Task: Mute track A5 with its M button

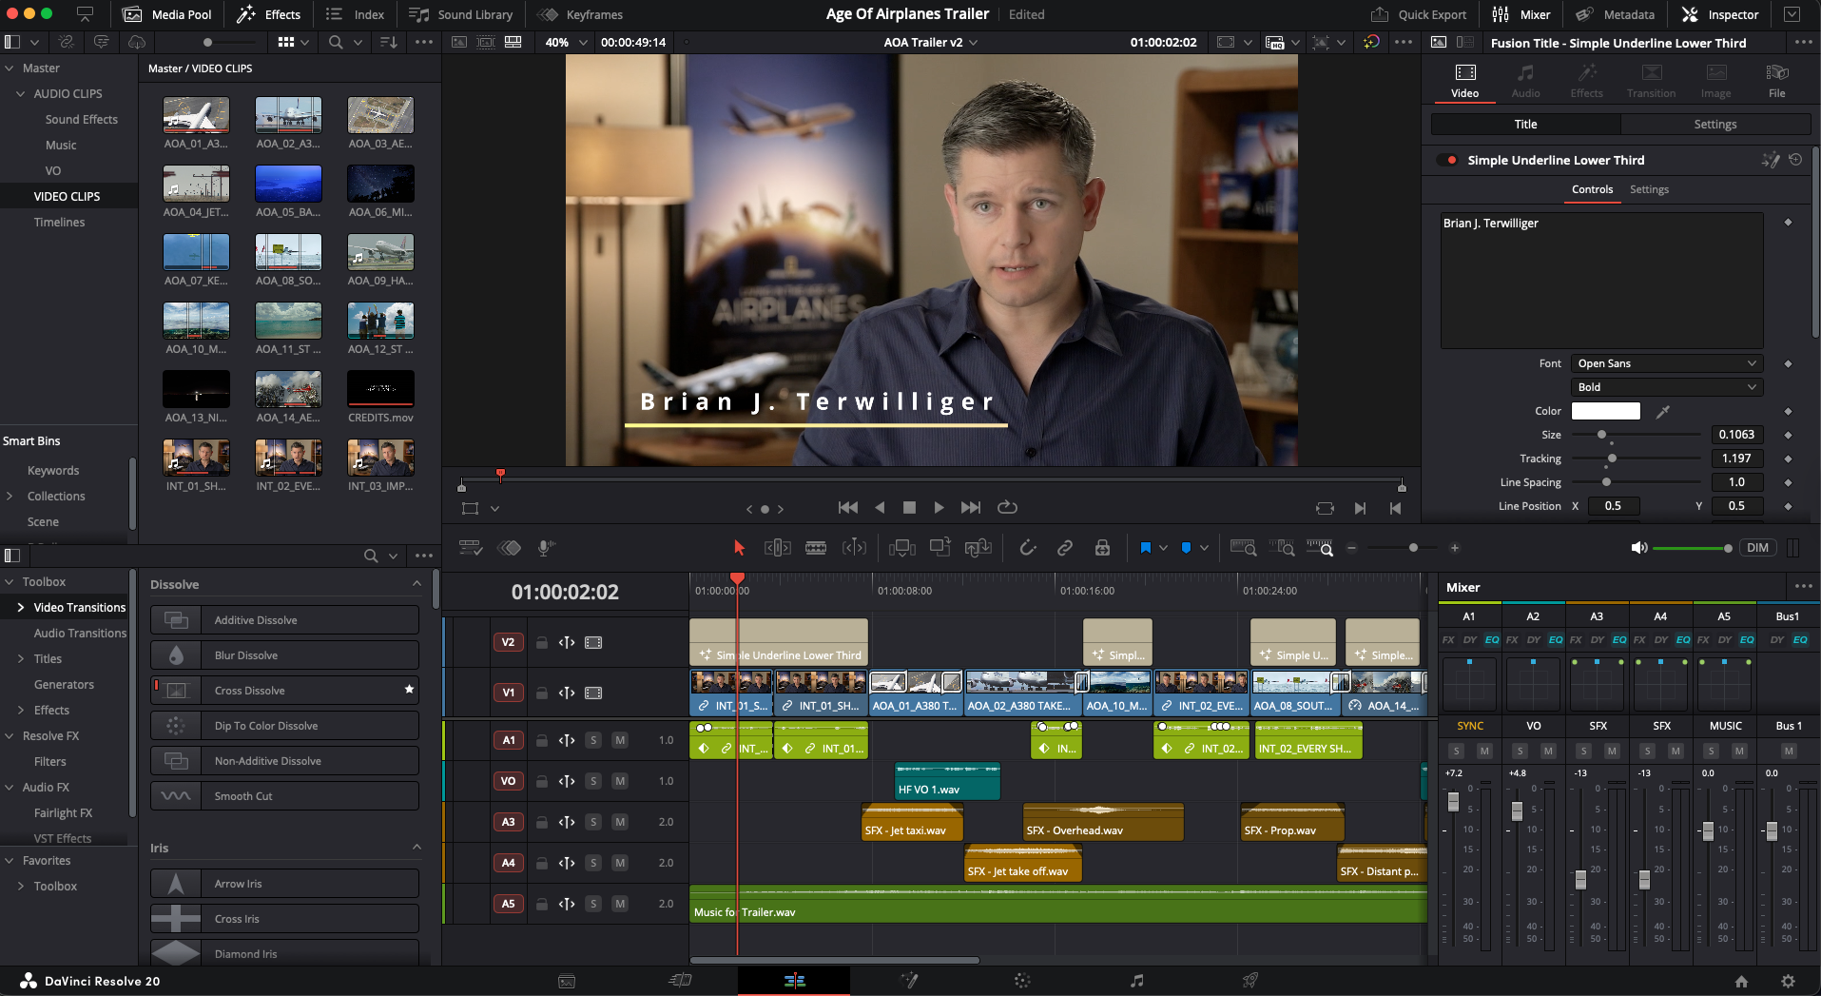Action: (620, 904)
